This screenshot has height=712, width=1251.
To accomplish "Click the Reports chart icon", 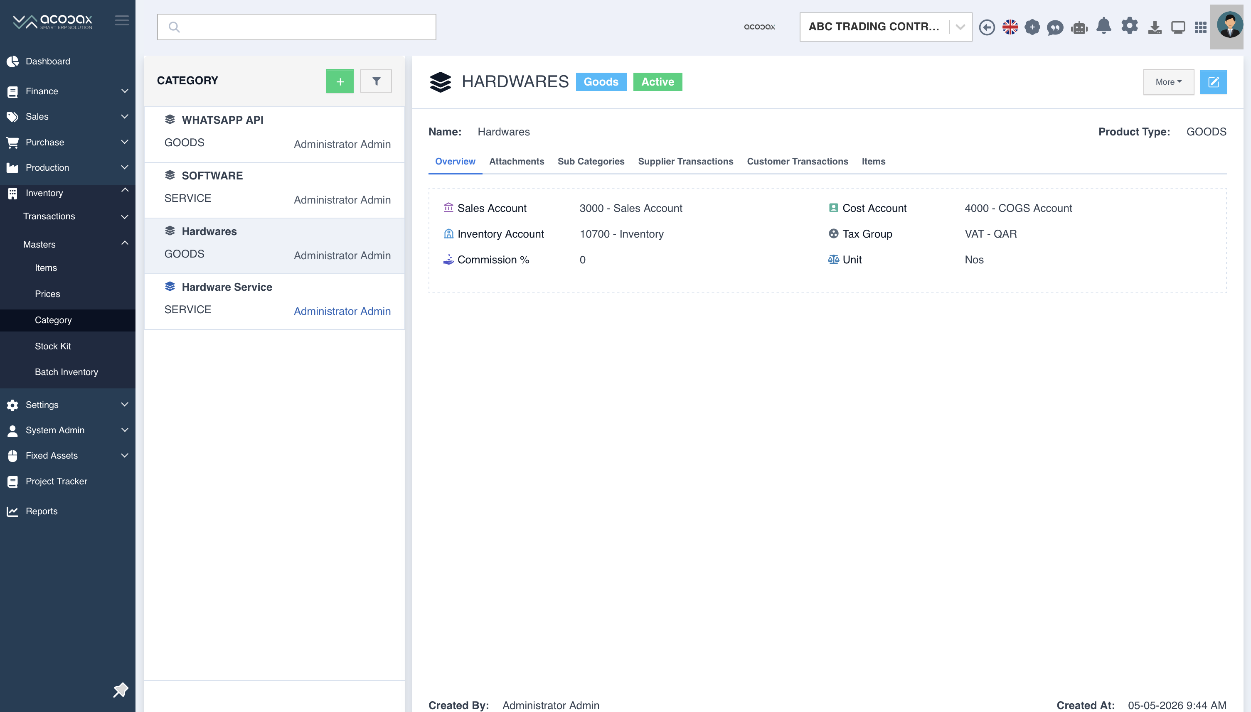I will pos(12,511).
